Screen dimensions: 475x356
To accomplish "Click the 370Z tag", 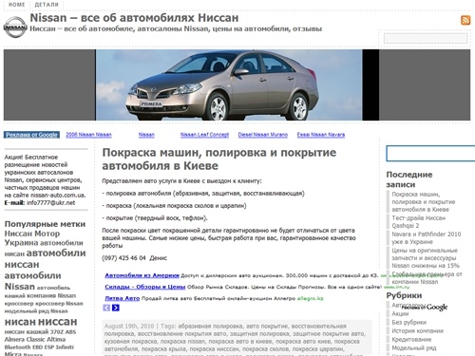I will 57,332.
